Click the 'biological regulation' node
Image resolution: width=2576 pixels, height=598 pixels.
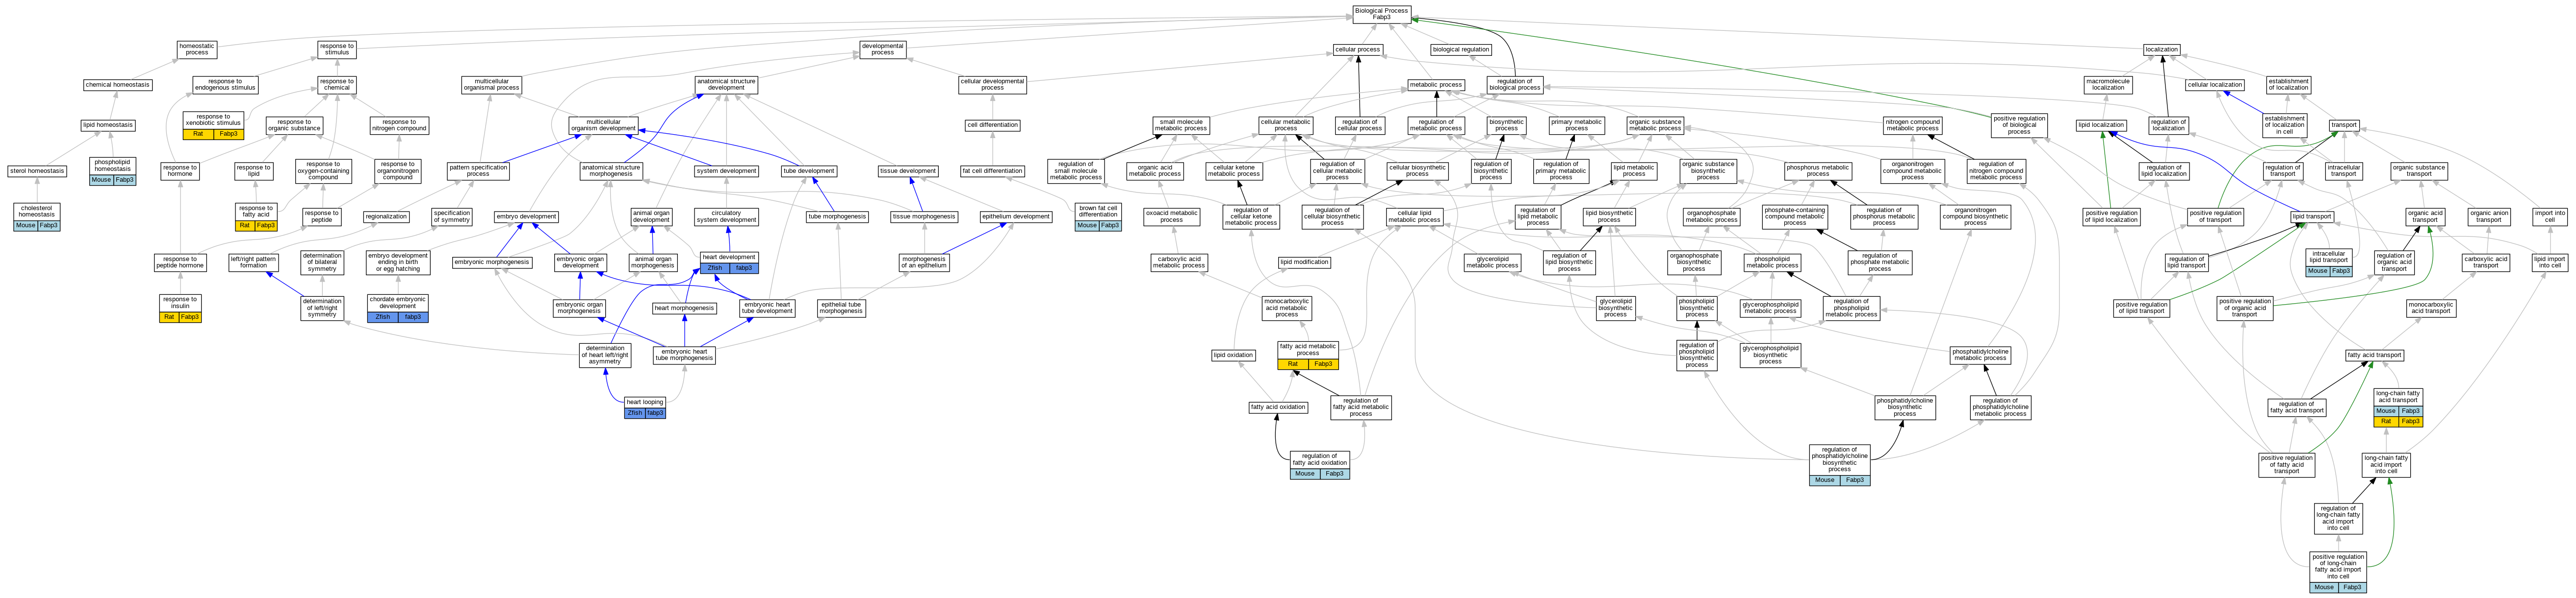click(1460, 49)
